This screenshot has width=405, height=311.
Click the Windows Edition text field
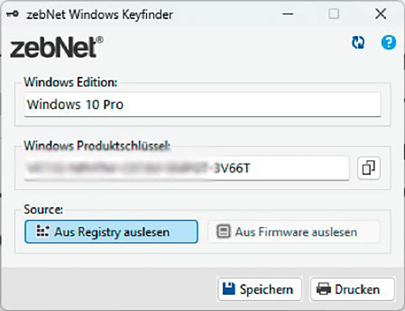[x=202, y=105]
